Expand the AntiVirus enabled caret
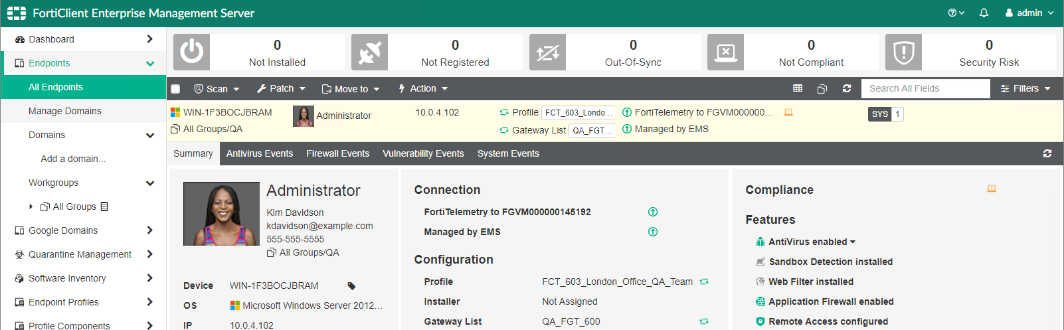 coord(853,242)
